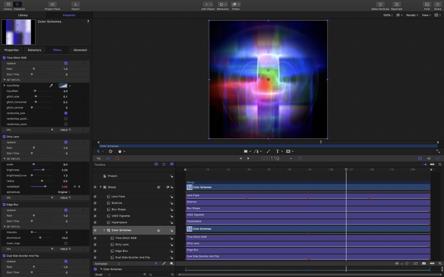This screenshot has height=277, width=444.
Task: Select the Hand pan tool
Action: click(120, 151)
